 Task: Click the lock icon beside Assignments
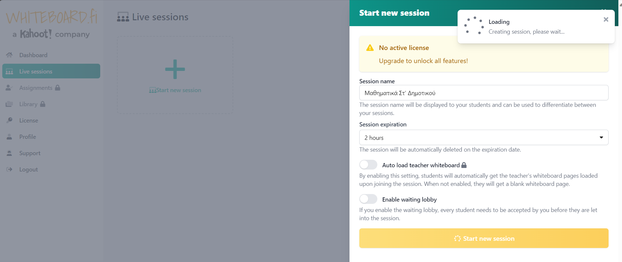pyautogui.click(x=58, y=88)
